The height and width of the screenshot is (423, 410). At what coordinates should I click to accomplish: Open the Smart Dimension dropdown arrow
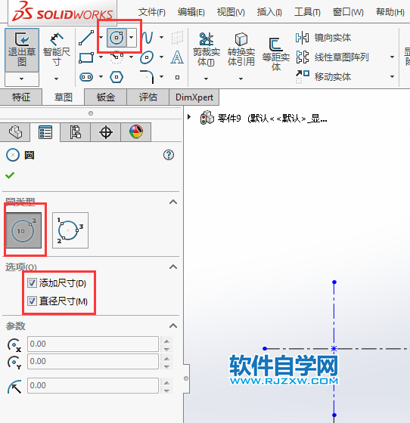click(x=56, y=79)
